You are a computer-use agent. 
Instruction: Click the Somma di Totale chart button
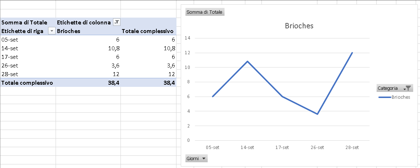[x=205, y=12]
